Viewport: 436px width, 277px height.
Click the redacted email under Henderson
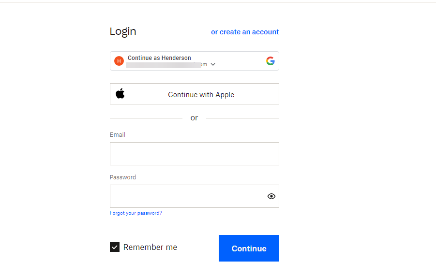pos(166,65)
